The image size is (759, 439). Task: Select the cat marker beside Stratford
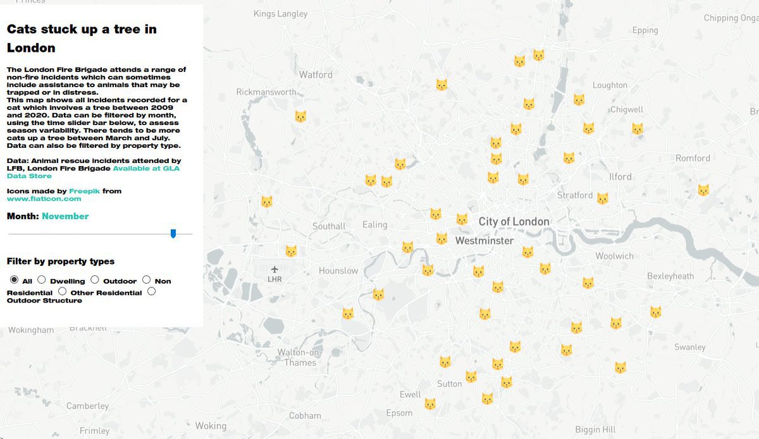(x=602, y=198)
